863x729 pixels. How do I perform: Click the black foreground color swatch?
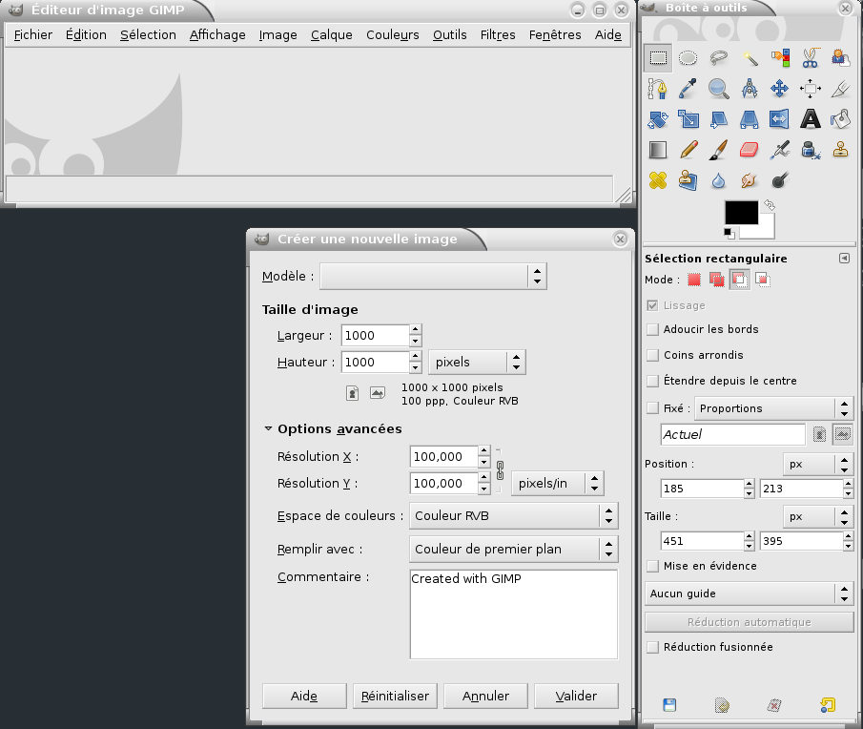click(x=740, y=212)
